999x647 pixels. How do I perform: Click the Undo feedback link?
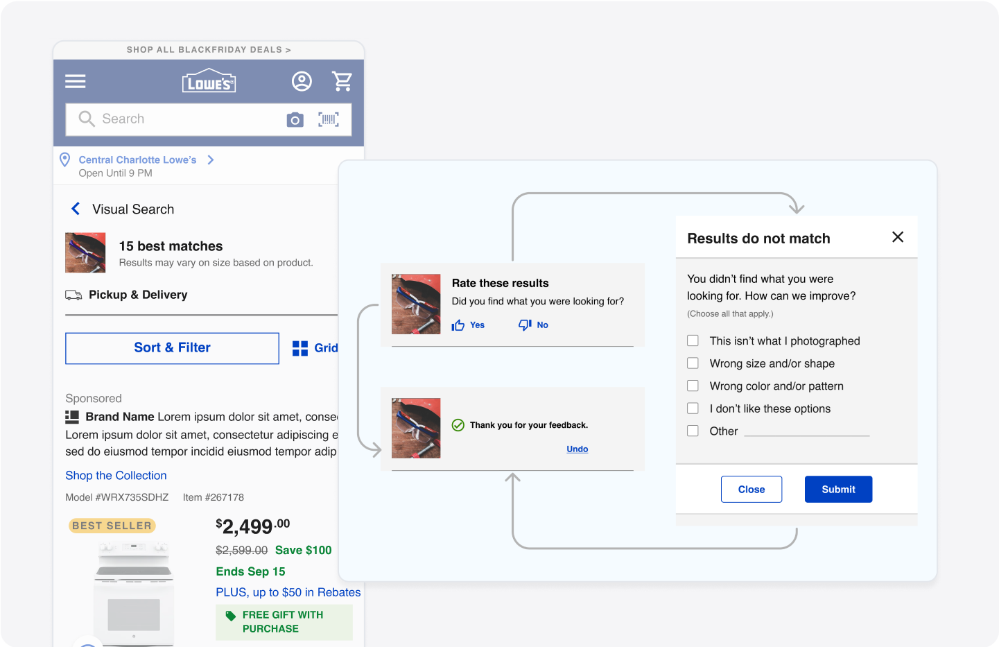point(577,449)
